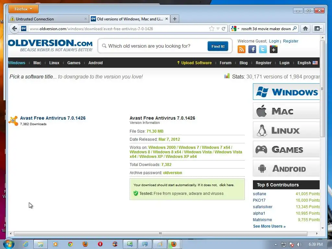Viewport: 332px width, 249px height.
Task: Click the 'click here' download link
Action: (x=226, y=185)
